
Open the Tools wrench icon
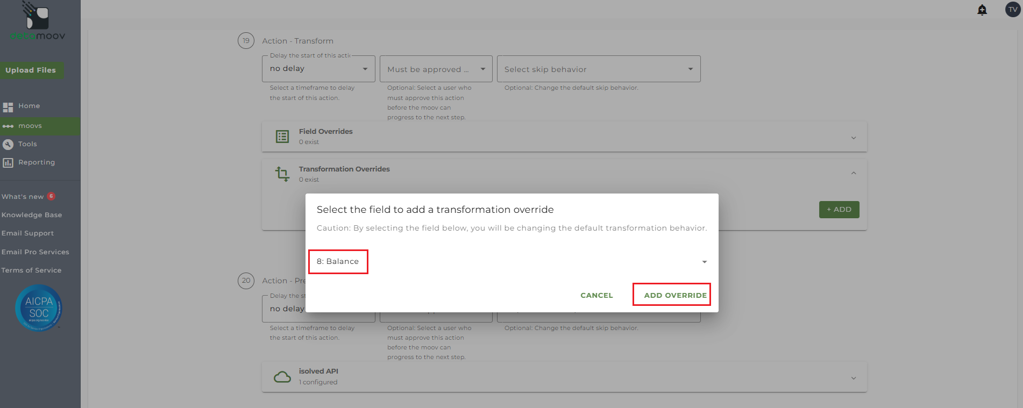click(x=8, y=144)
